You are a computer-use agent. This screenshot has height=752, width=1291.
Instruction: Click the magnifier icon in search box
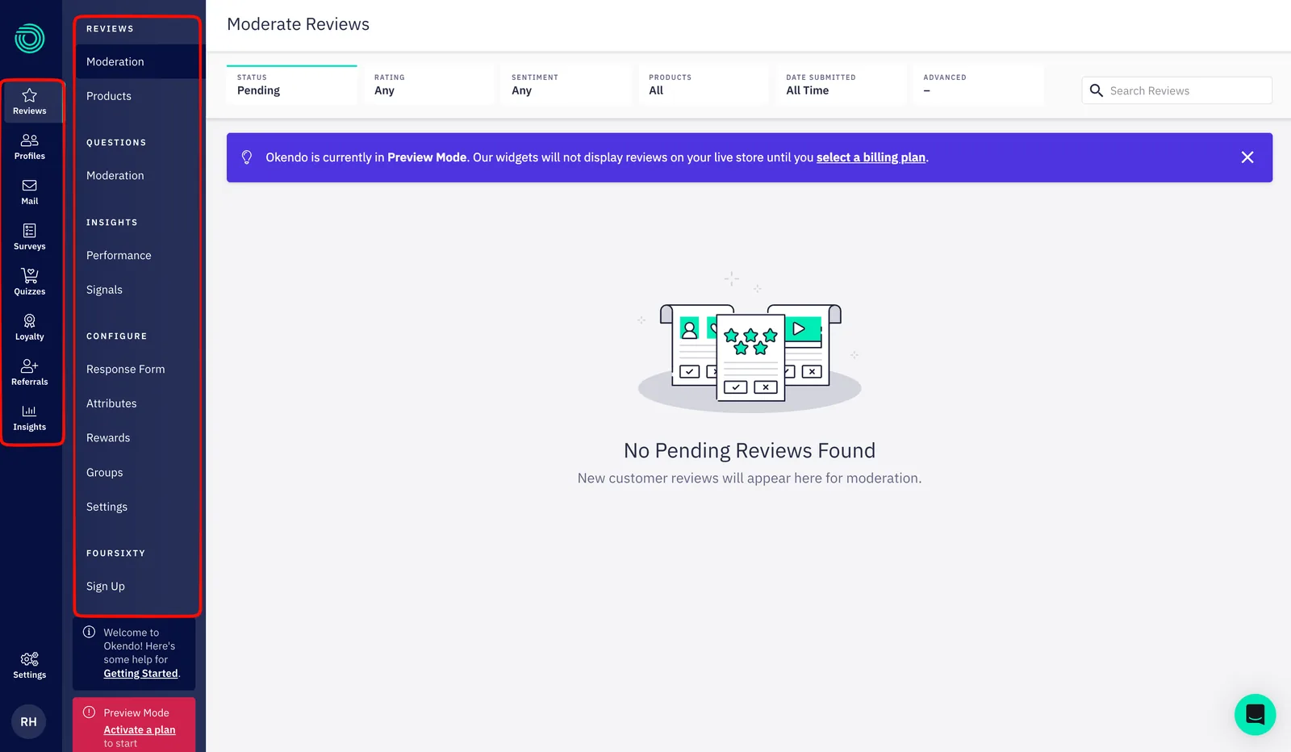pyautogui.click(x=1097, y=90)
